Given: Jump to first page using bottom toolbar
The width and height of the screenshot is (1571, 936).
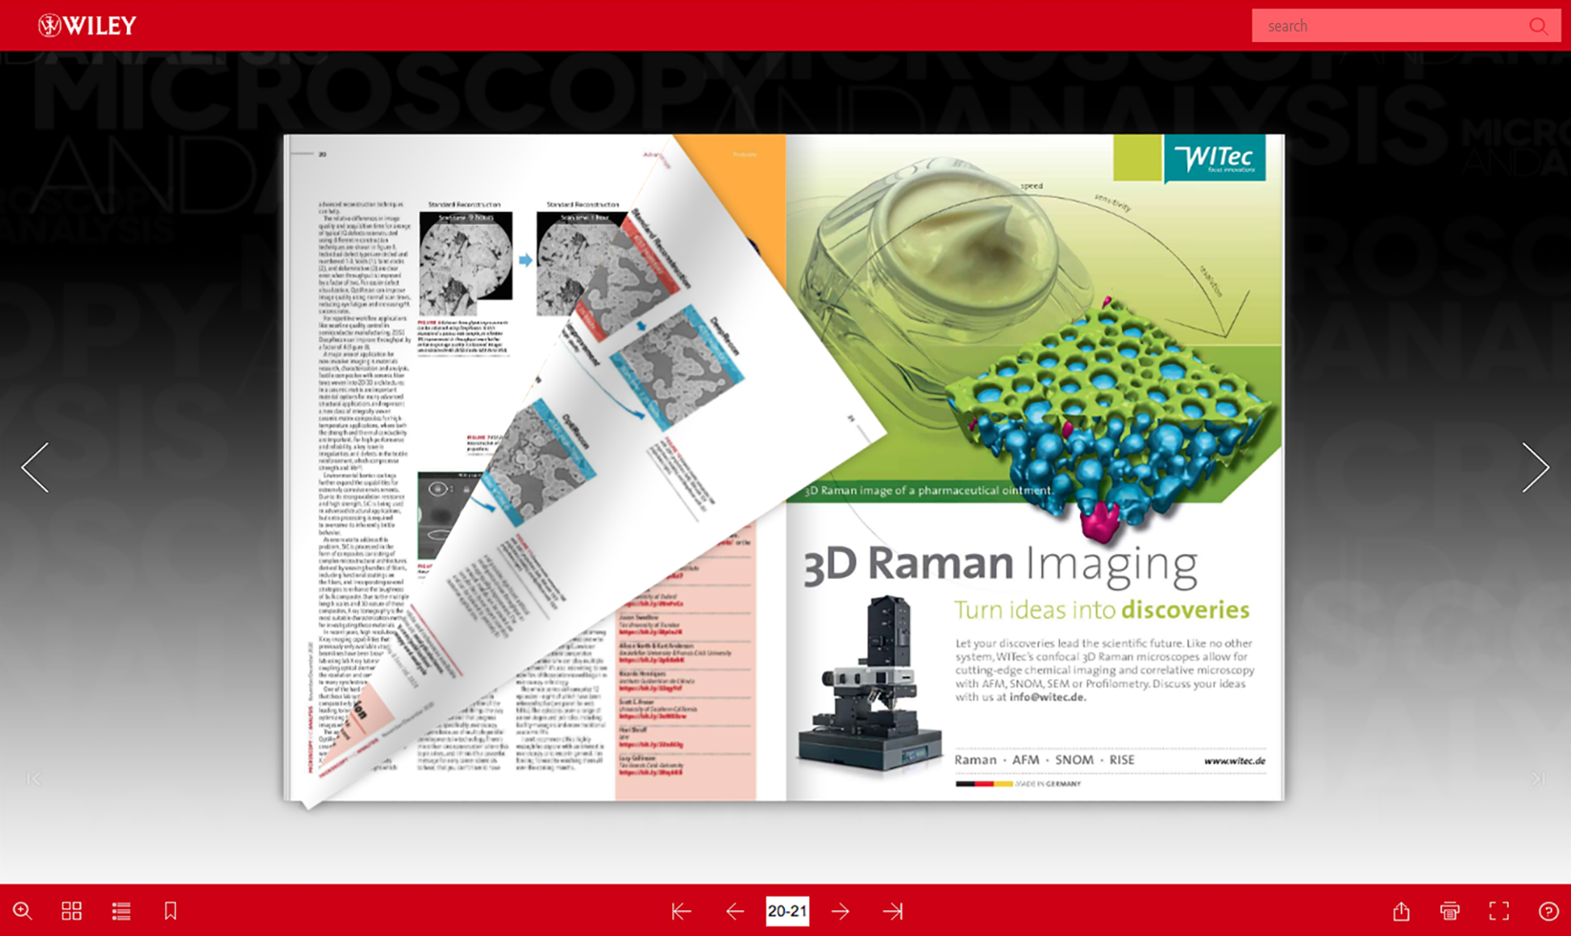Looking at the screenshot, I should pos(681,911).
